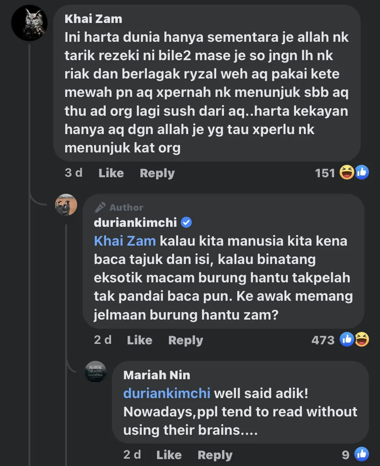Image resolution: width=380 pixels, height=466 pixels.
Task: Reply to Mariah Nin's comment
Action: pos(215,455)
